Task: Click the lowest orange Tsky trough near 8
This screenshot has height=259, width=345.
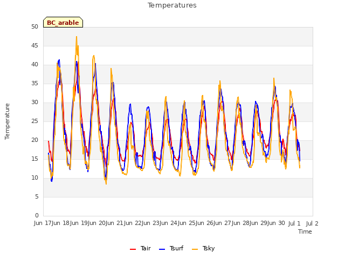Action: [x=106, y=183]
